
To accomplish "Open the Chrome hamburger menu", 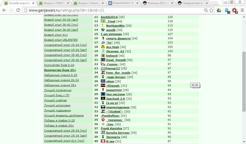I will click(242, 10).
